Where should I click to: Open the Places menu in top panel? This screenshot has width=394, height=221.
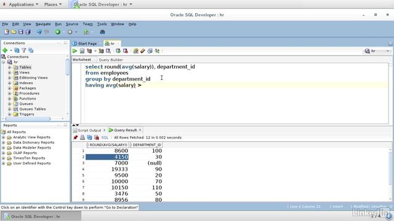53,4
